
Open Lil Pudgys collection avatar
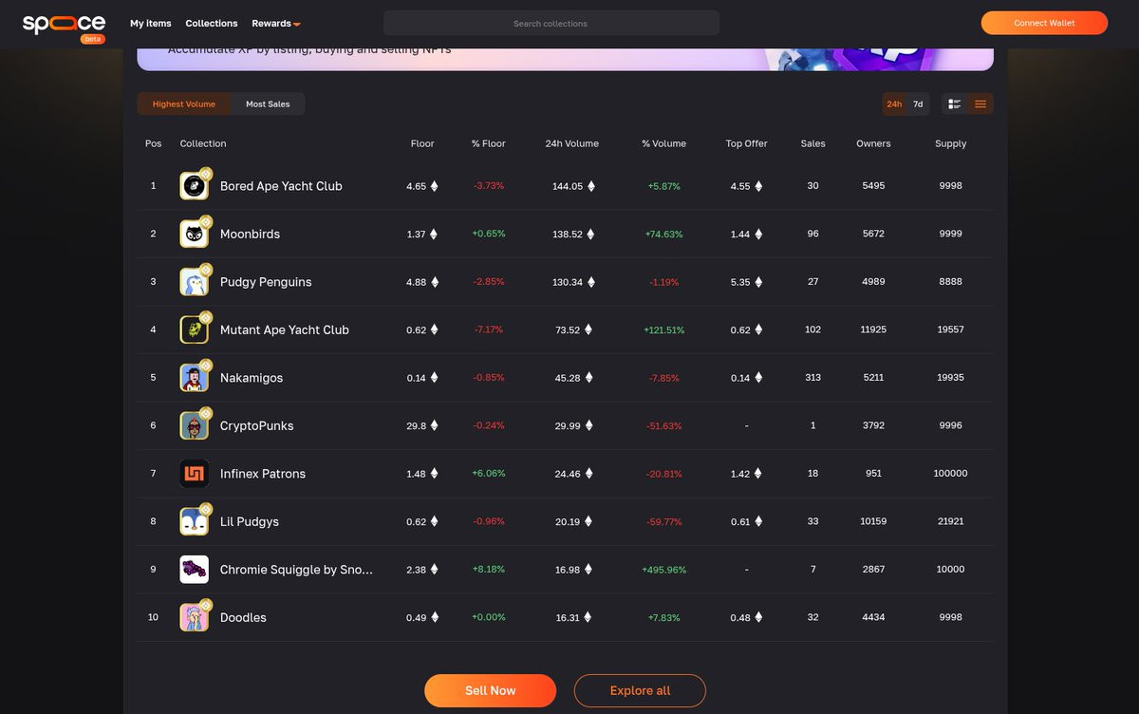point(195,521)
